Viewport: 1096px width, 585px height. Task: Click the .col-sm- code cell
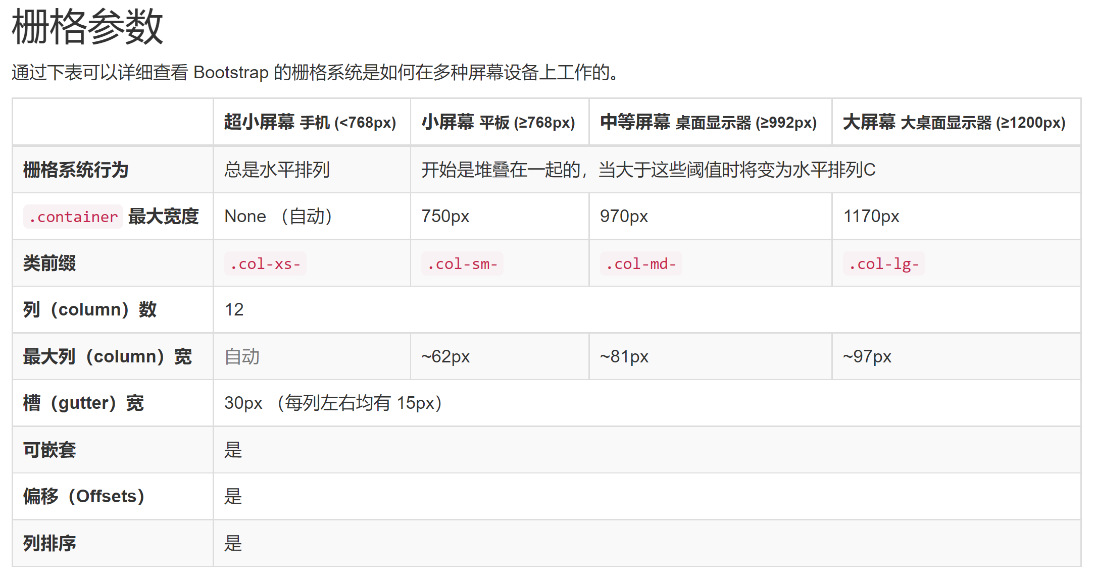[462, 263]
